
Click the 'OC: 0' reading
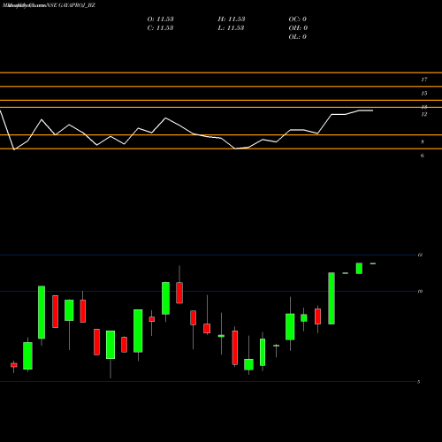298,19
